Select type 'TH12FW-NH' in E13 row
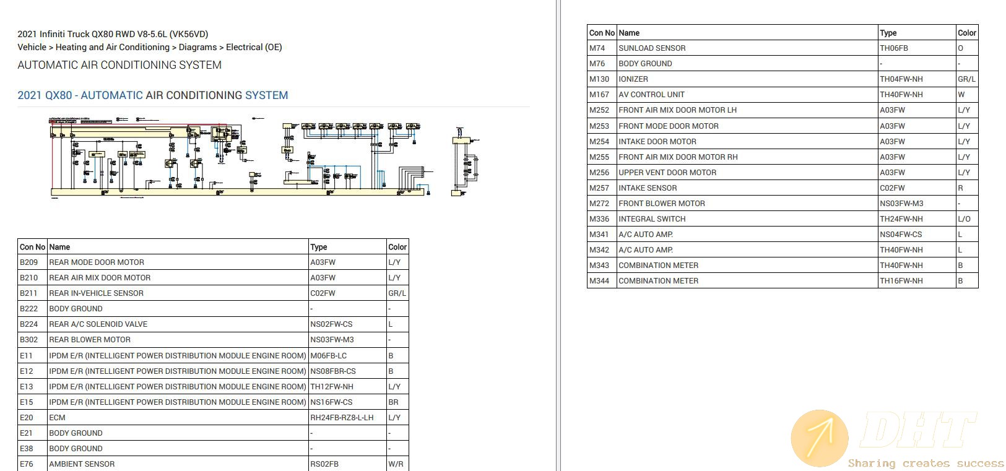 [347, 386]
